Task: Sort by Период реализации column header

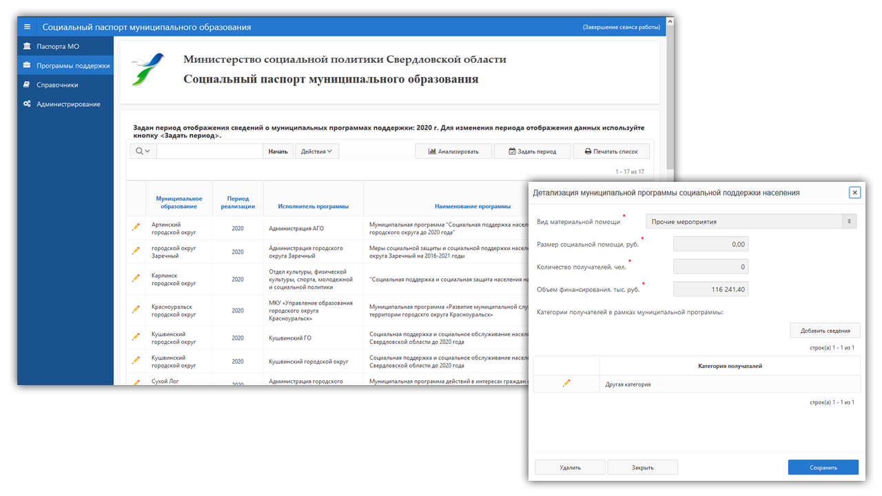Action: (238, 203)
